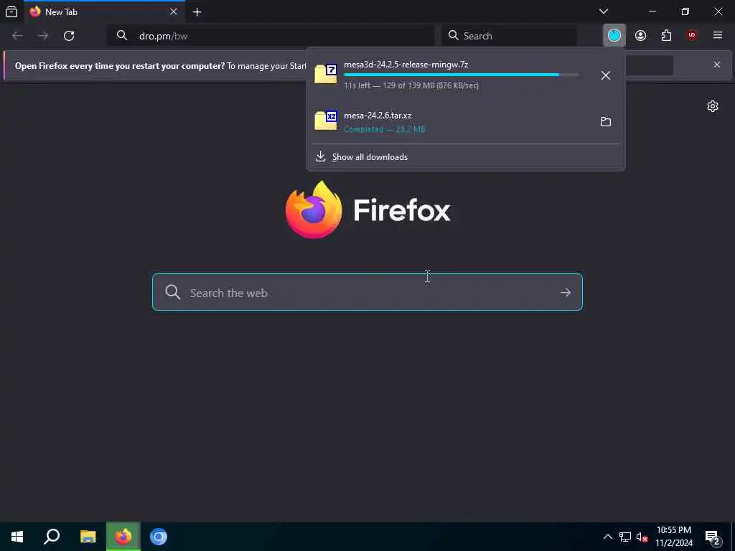
Task: Open the muted volume tray icon
Action: [642, 537]
